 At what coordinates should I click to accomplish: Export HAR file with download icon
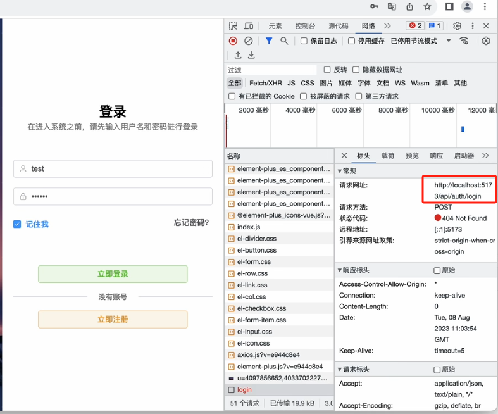coord(251,55)
